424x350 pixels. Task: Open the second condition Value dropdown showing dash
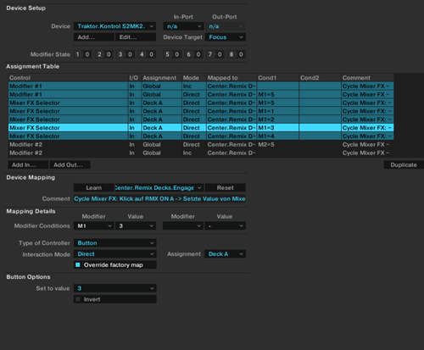[226, 225]
